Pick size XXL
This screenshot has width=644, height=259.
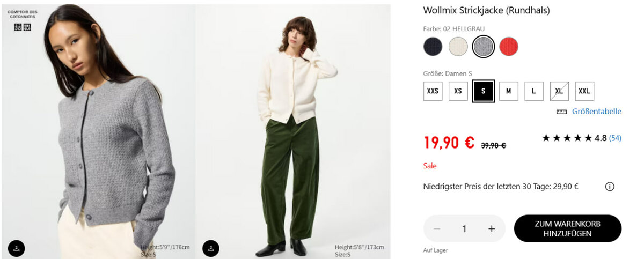click(x=584, y=91)
